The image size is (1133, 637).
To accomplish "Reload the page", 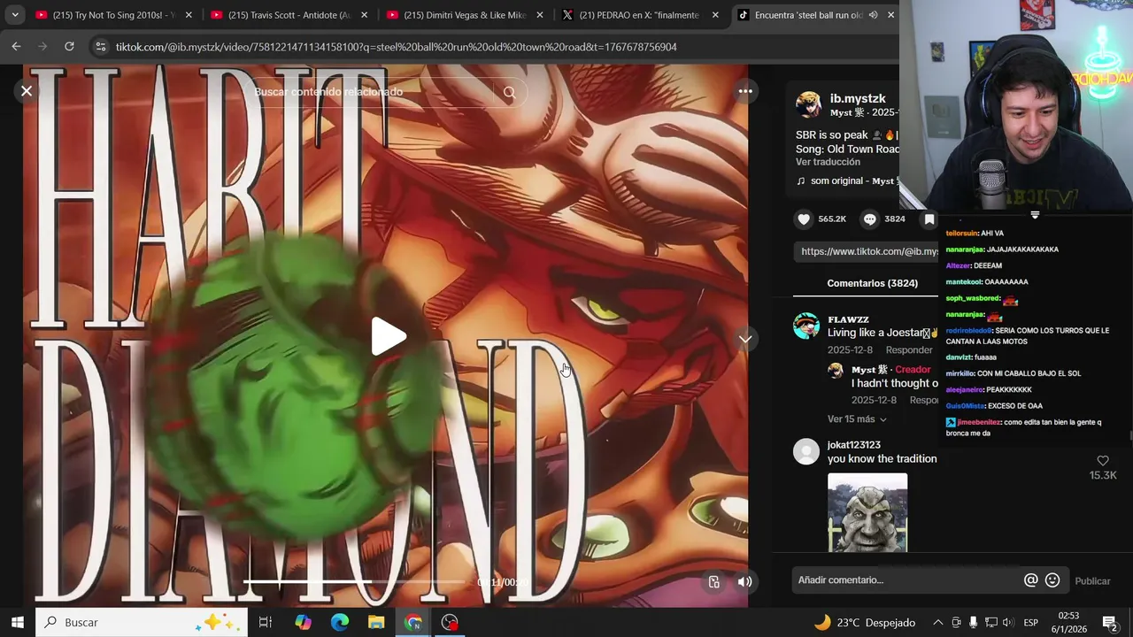I will tap(69, 47).
